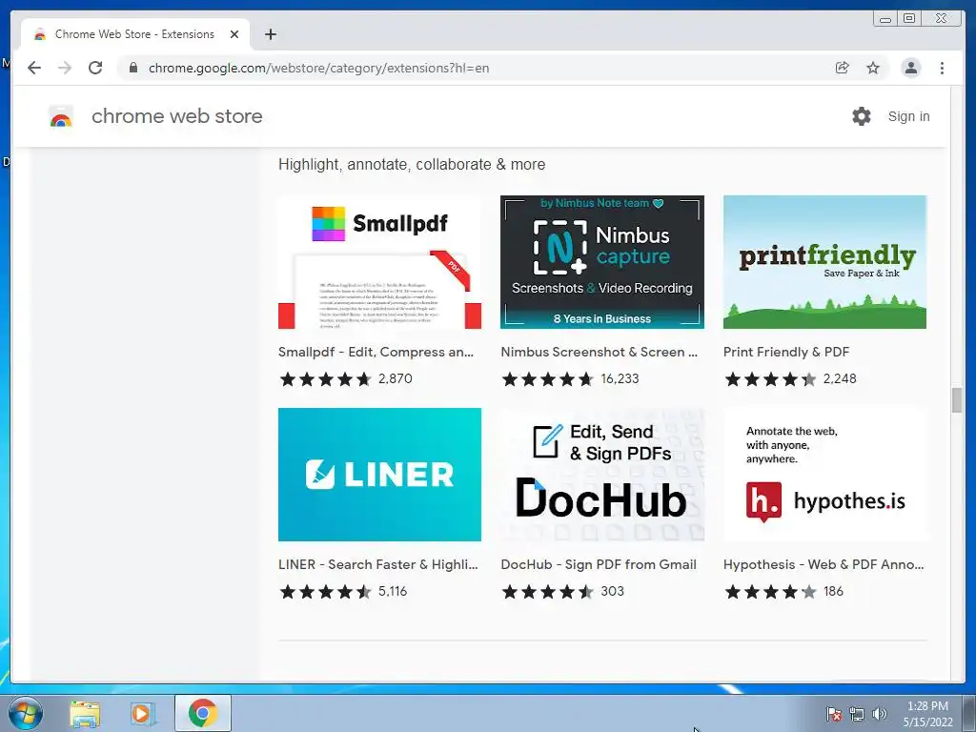Open the Windows Start menu
The height and width of the screenshot is (732, 976).
26,713
